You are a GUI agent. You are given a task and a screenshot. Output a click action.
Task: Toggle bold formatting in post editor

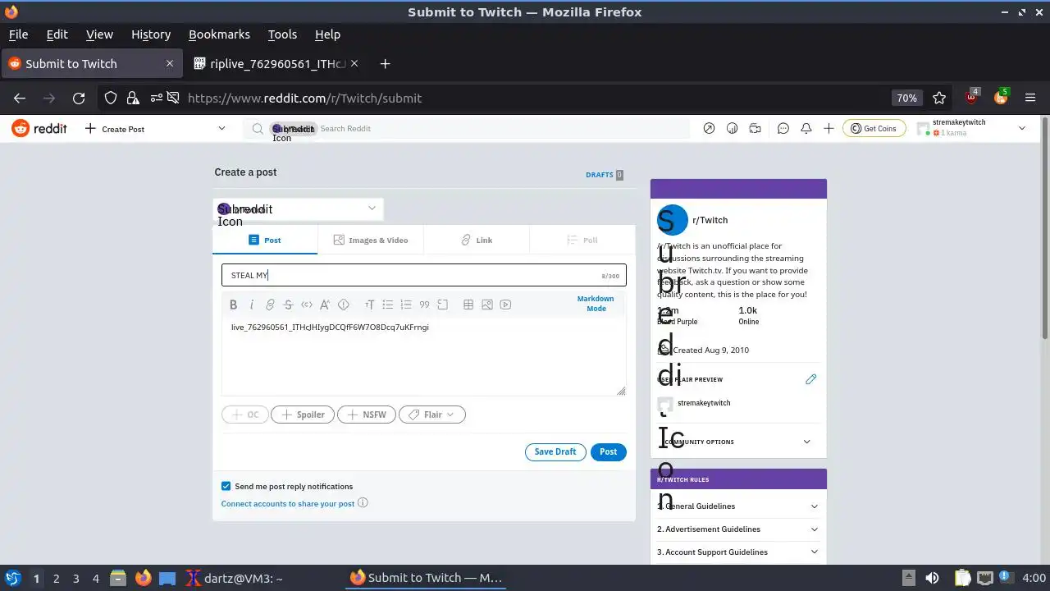tap(233, 305)
